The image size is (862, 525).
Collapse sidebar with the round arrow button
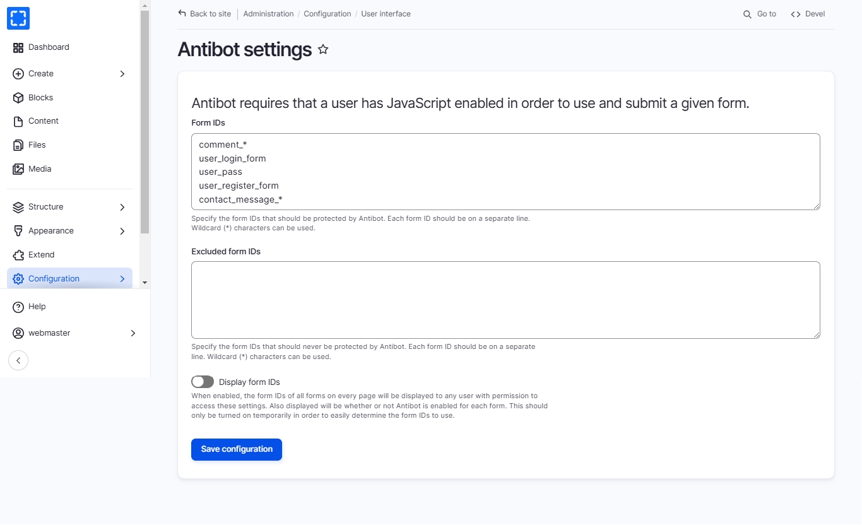click(18, 360)
